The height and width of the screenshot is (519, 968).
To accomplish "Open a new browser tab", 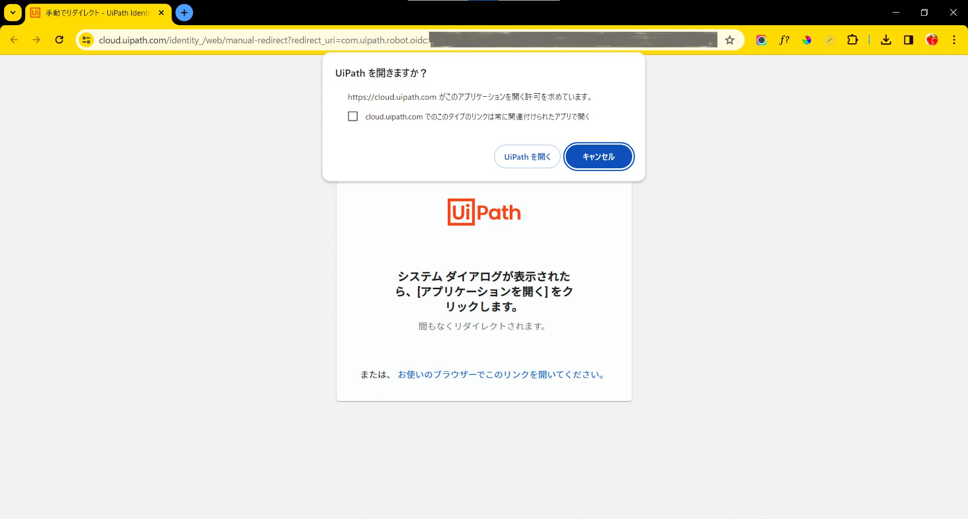I will tap(185, 13).
